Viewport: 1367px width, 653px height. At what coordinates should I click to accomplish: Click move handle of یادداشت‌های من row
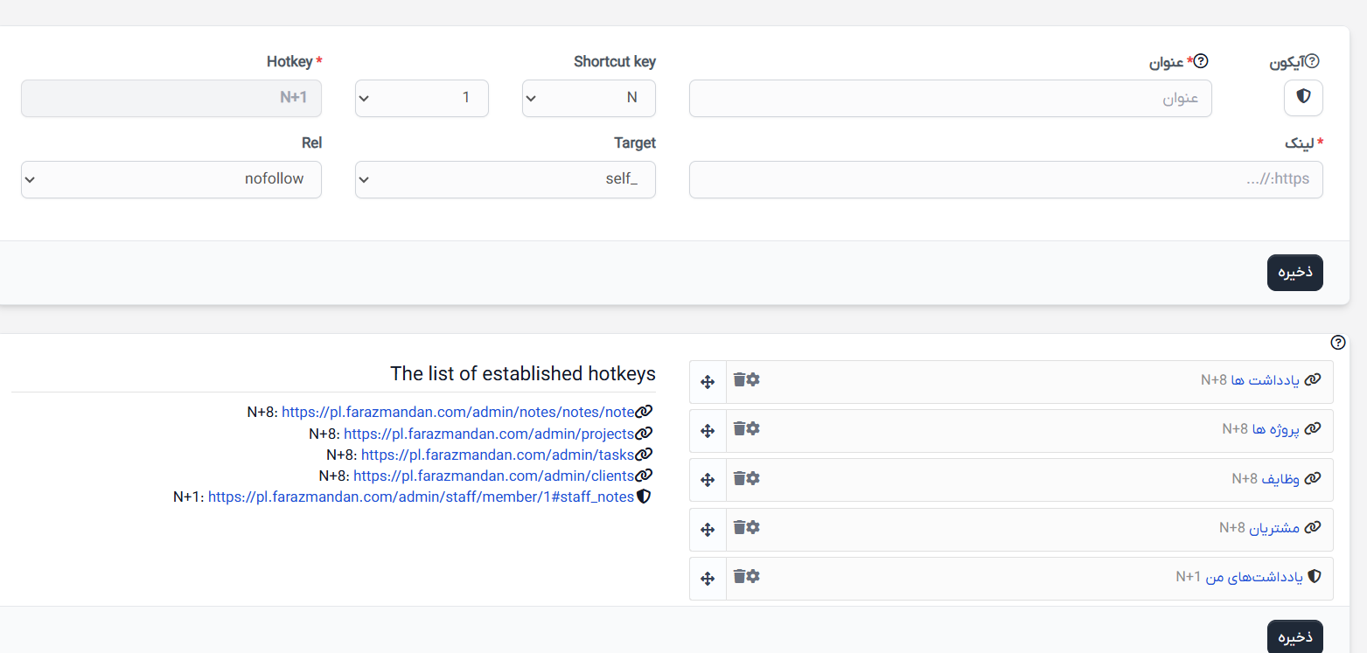[x=708, y=579]
